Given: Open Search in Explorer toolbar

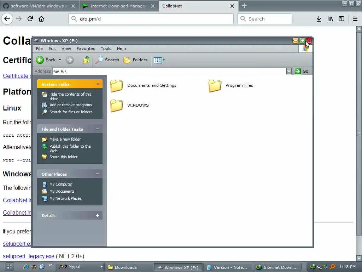Looking at the screenshot, I should (x=107, y=60).
